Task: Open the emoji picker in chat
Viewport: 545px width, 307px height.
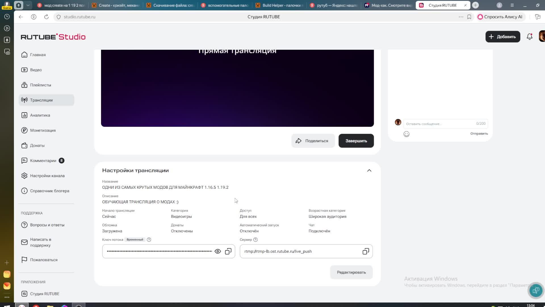Action: pos(406,134)
